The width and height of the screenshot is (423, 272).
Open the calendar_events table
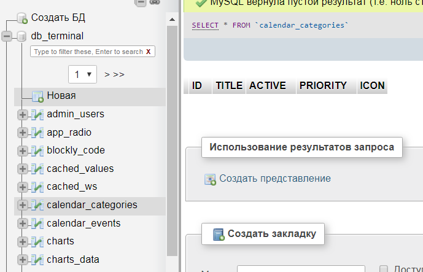(x=83, y=223)
